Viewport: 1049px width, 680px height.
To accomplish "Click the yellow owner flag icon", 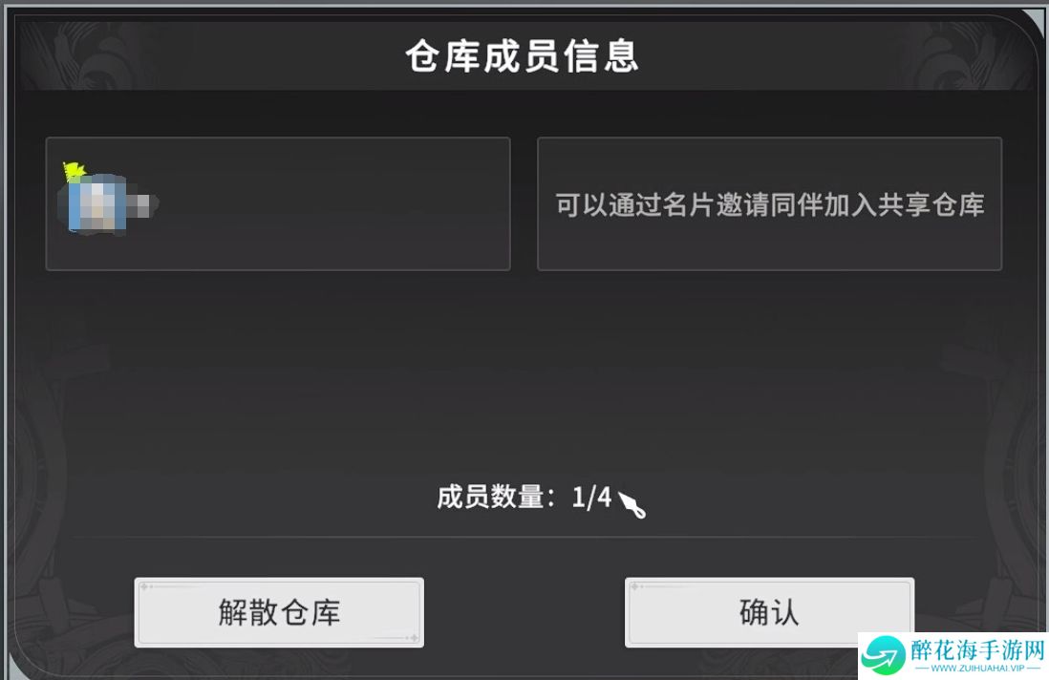I will point(74,171).
